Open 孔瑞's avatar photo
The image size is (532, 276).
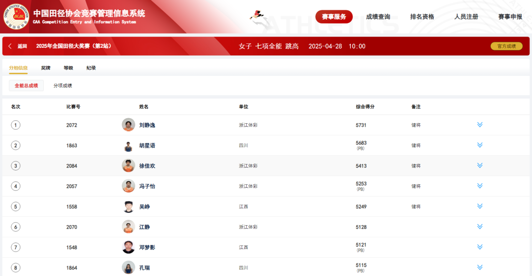pos(128,268)
